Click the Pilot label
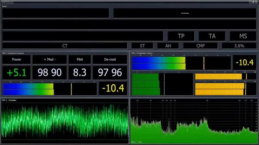Viewport: 259px width, 145px height. 80,60
